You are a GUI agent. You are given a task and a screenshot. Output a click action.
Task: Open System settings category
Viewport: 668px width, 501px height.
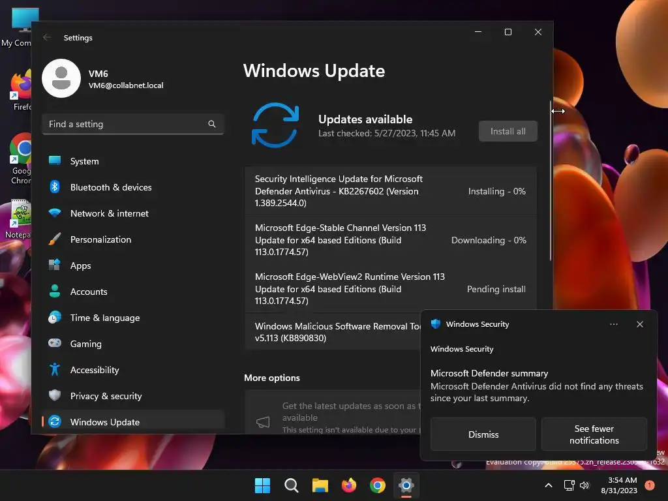tap(133, 161)
